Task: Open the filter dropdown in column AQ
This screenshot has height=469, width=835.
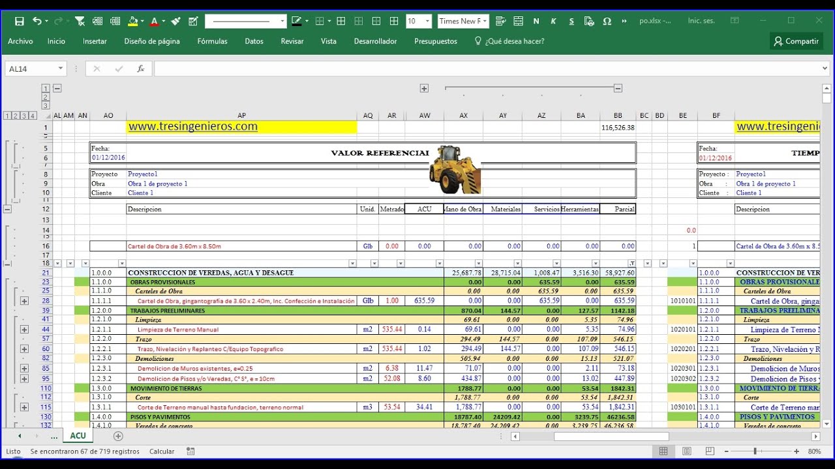Action: [x=374, y=264]
